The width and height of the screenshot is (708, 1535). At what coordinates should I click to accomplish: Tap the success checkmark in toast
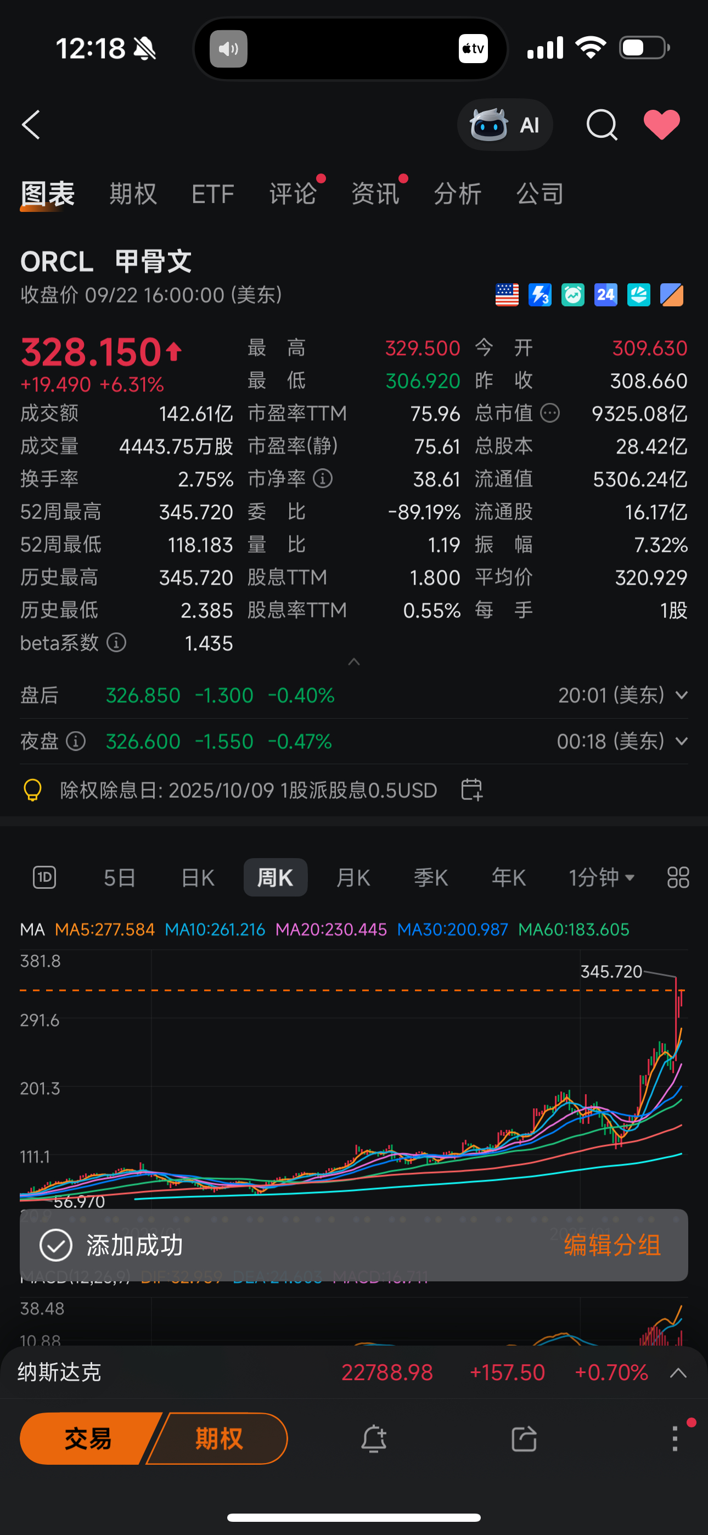click(55, 1245)
